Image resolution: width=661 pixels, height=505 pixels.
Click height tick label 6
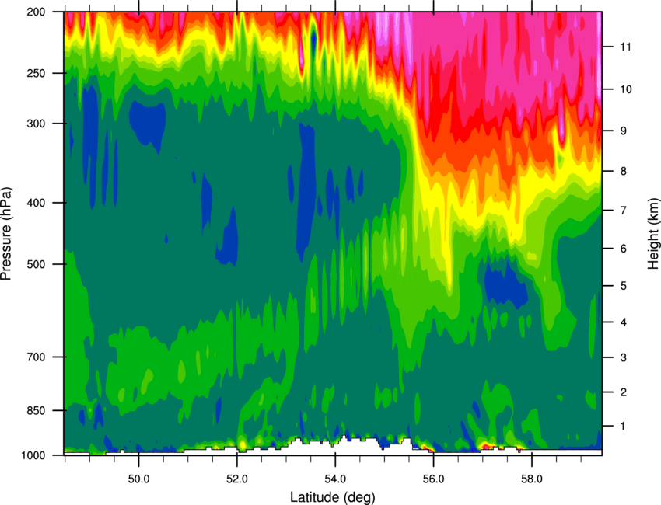pos(624,249)
